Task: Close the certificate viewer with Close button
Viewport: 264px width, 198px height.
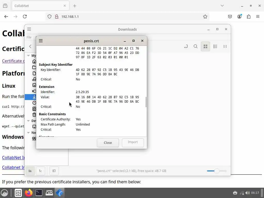Action: [x=108, y=143]
